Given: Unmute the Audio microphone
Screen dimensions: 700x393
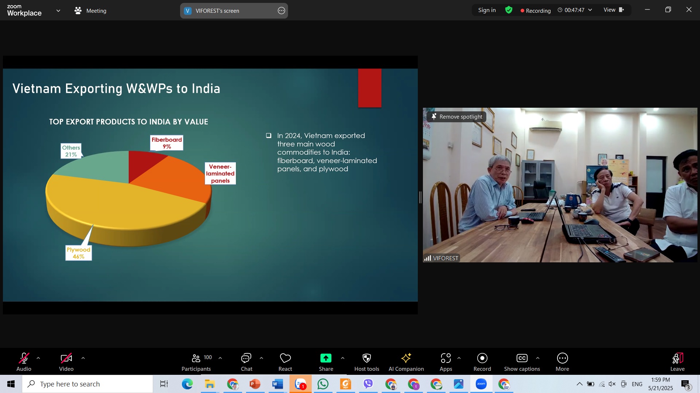Looking at the screenshot, I should 24,362.
